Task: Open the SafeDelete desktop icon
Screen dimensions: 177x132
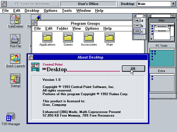Action: 15,19
